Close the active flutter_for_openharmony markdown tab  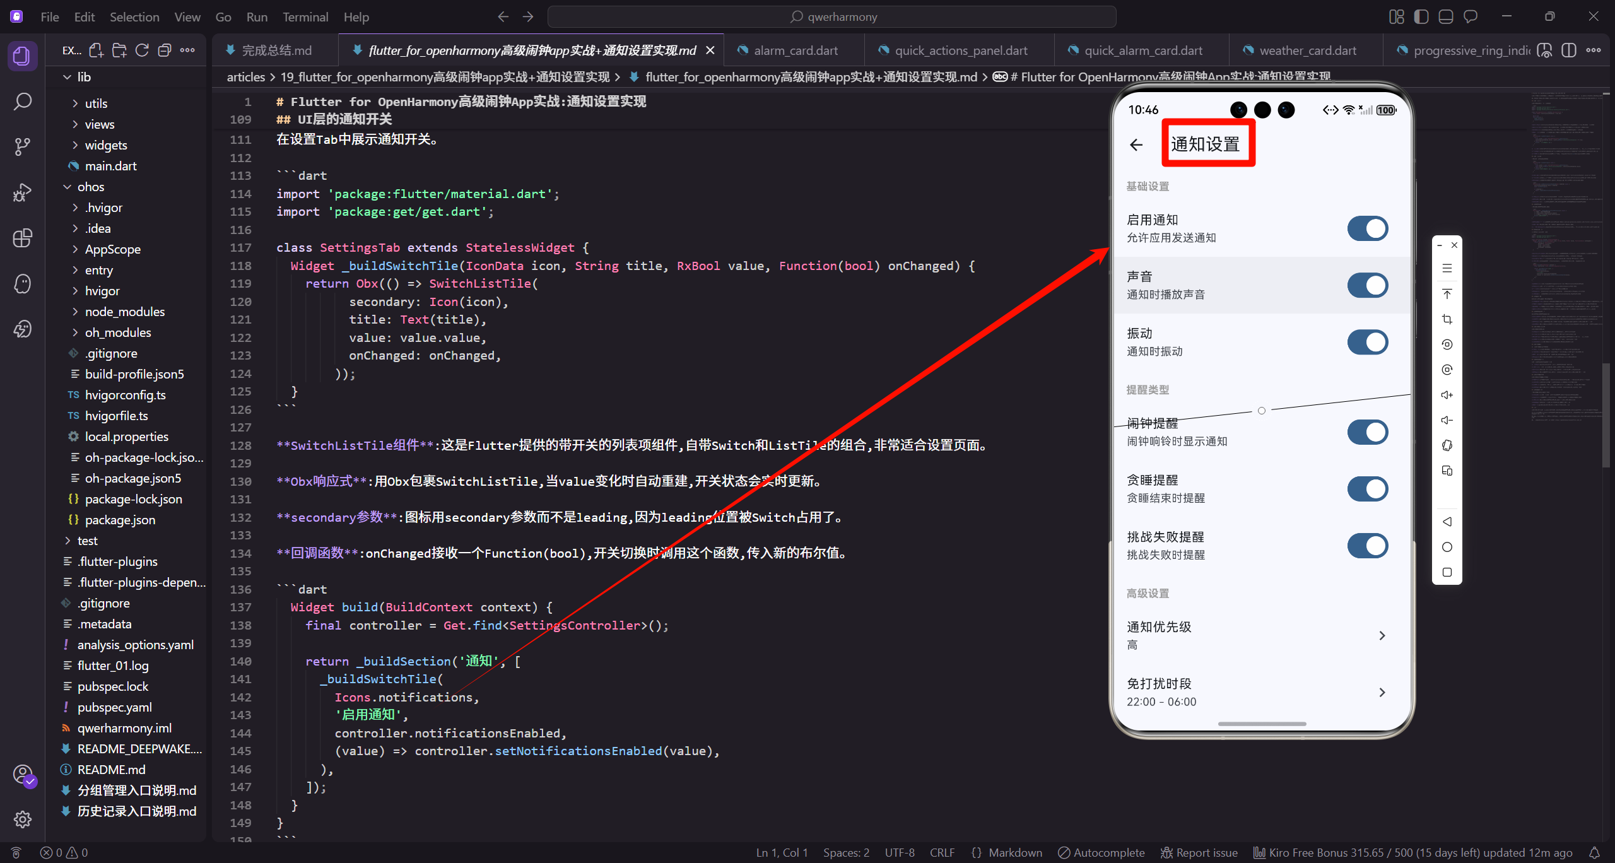click(x=710, y=50)
